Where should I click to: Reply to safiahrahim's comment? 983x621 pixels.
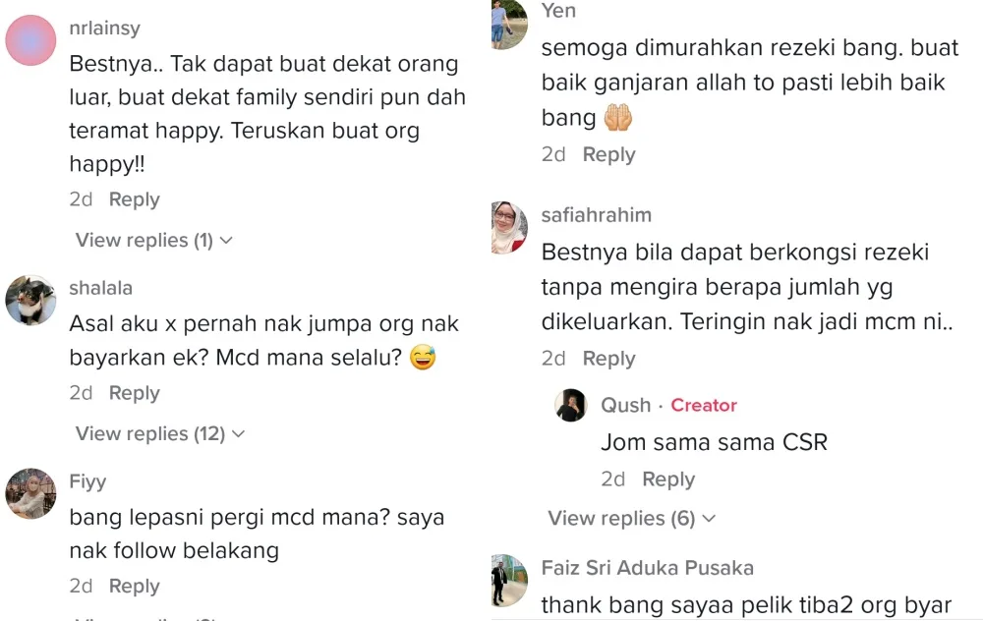pyautogui.click(x=608, y=359)
